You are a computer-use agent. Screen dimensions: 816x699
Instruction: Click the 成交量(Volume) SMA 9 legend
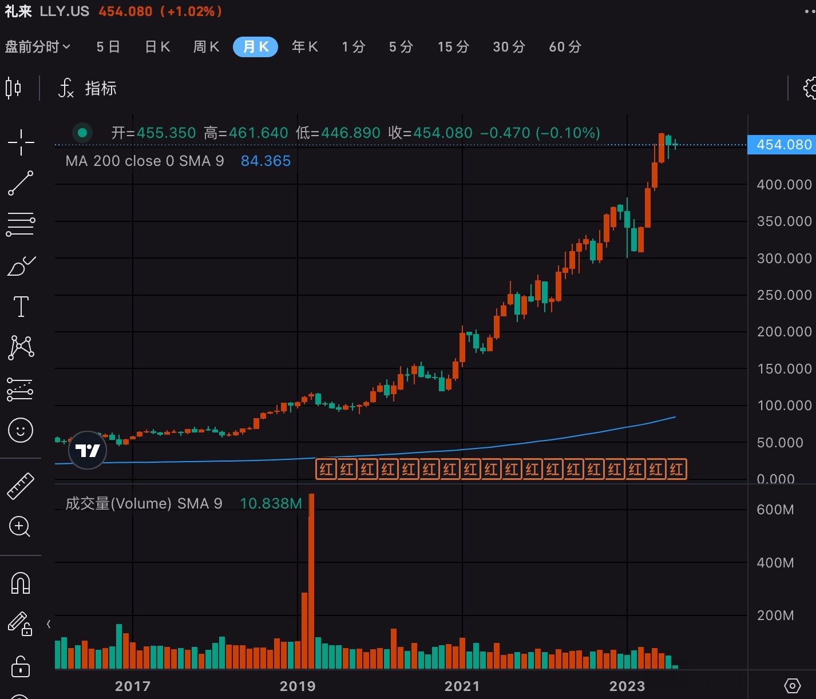coord(144,503)
